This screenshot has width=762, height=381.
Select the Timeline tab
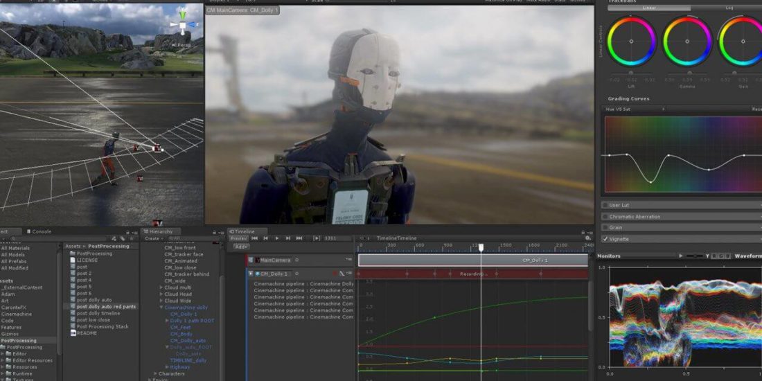tap(248, 231)
